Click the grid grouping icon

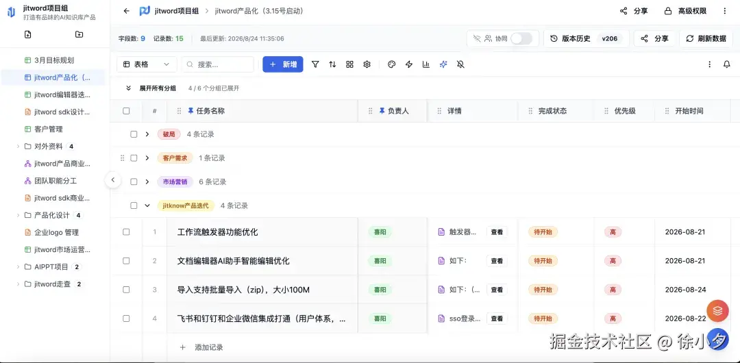pos(349,64)
